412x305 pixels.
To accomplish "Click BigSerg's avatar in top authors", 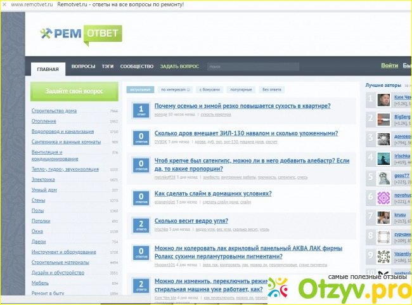I will pyautogui.click(x=383, y=120).
